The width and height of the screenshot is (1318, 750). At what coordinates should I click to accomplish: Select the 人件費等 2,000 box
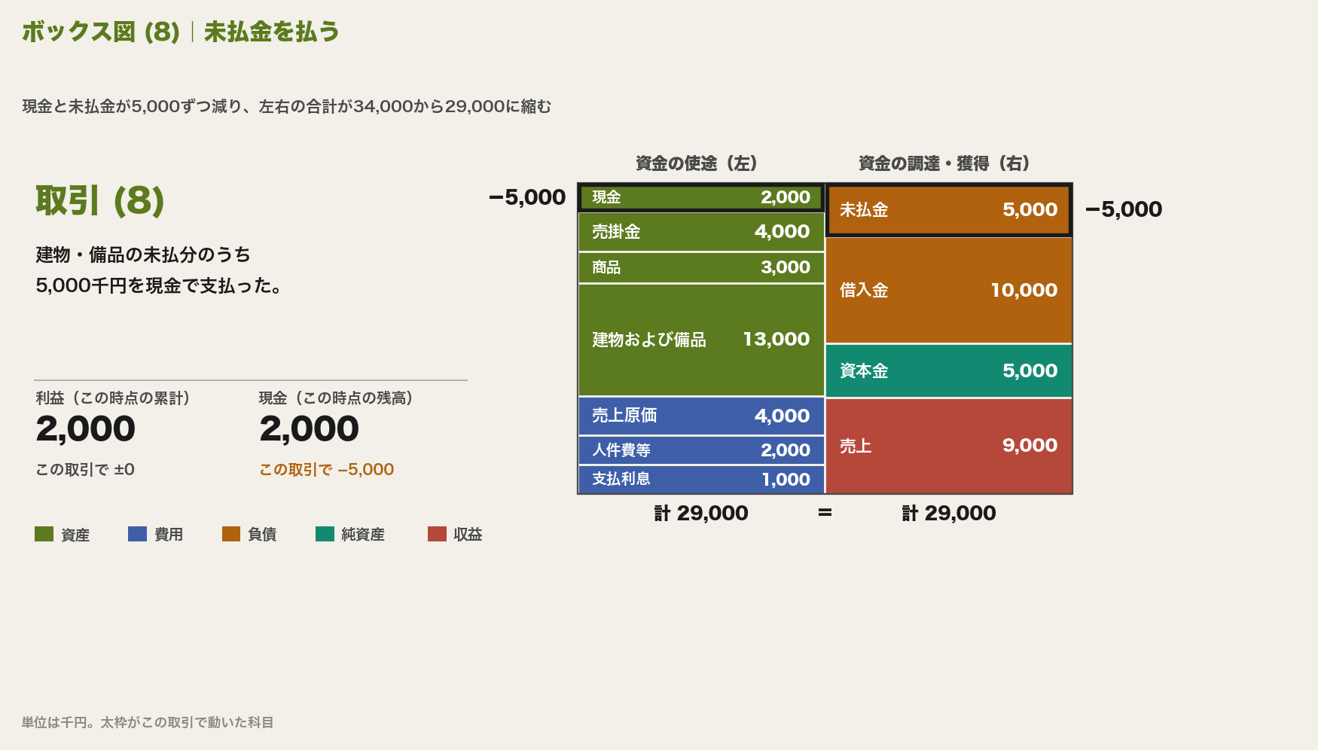[x=701, y=450]
